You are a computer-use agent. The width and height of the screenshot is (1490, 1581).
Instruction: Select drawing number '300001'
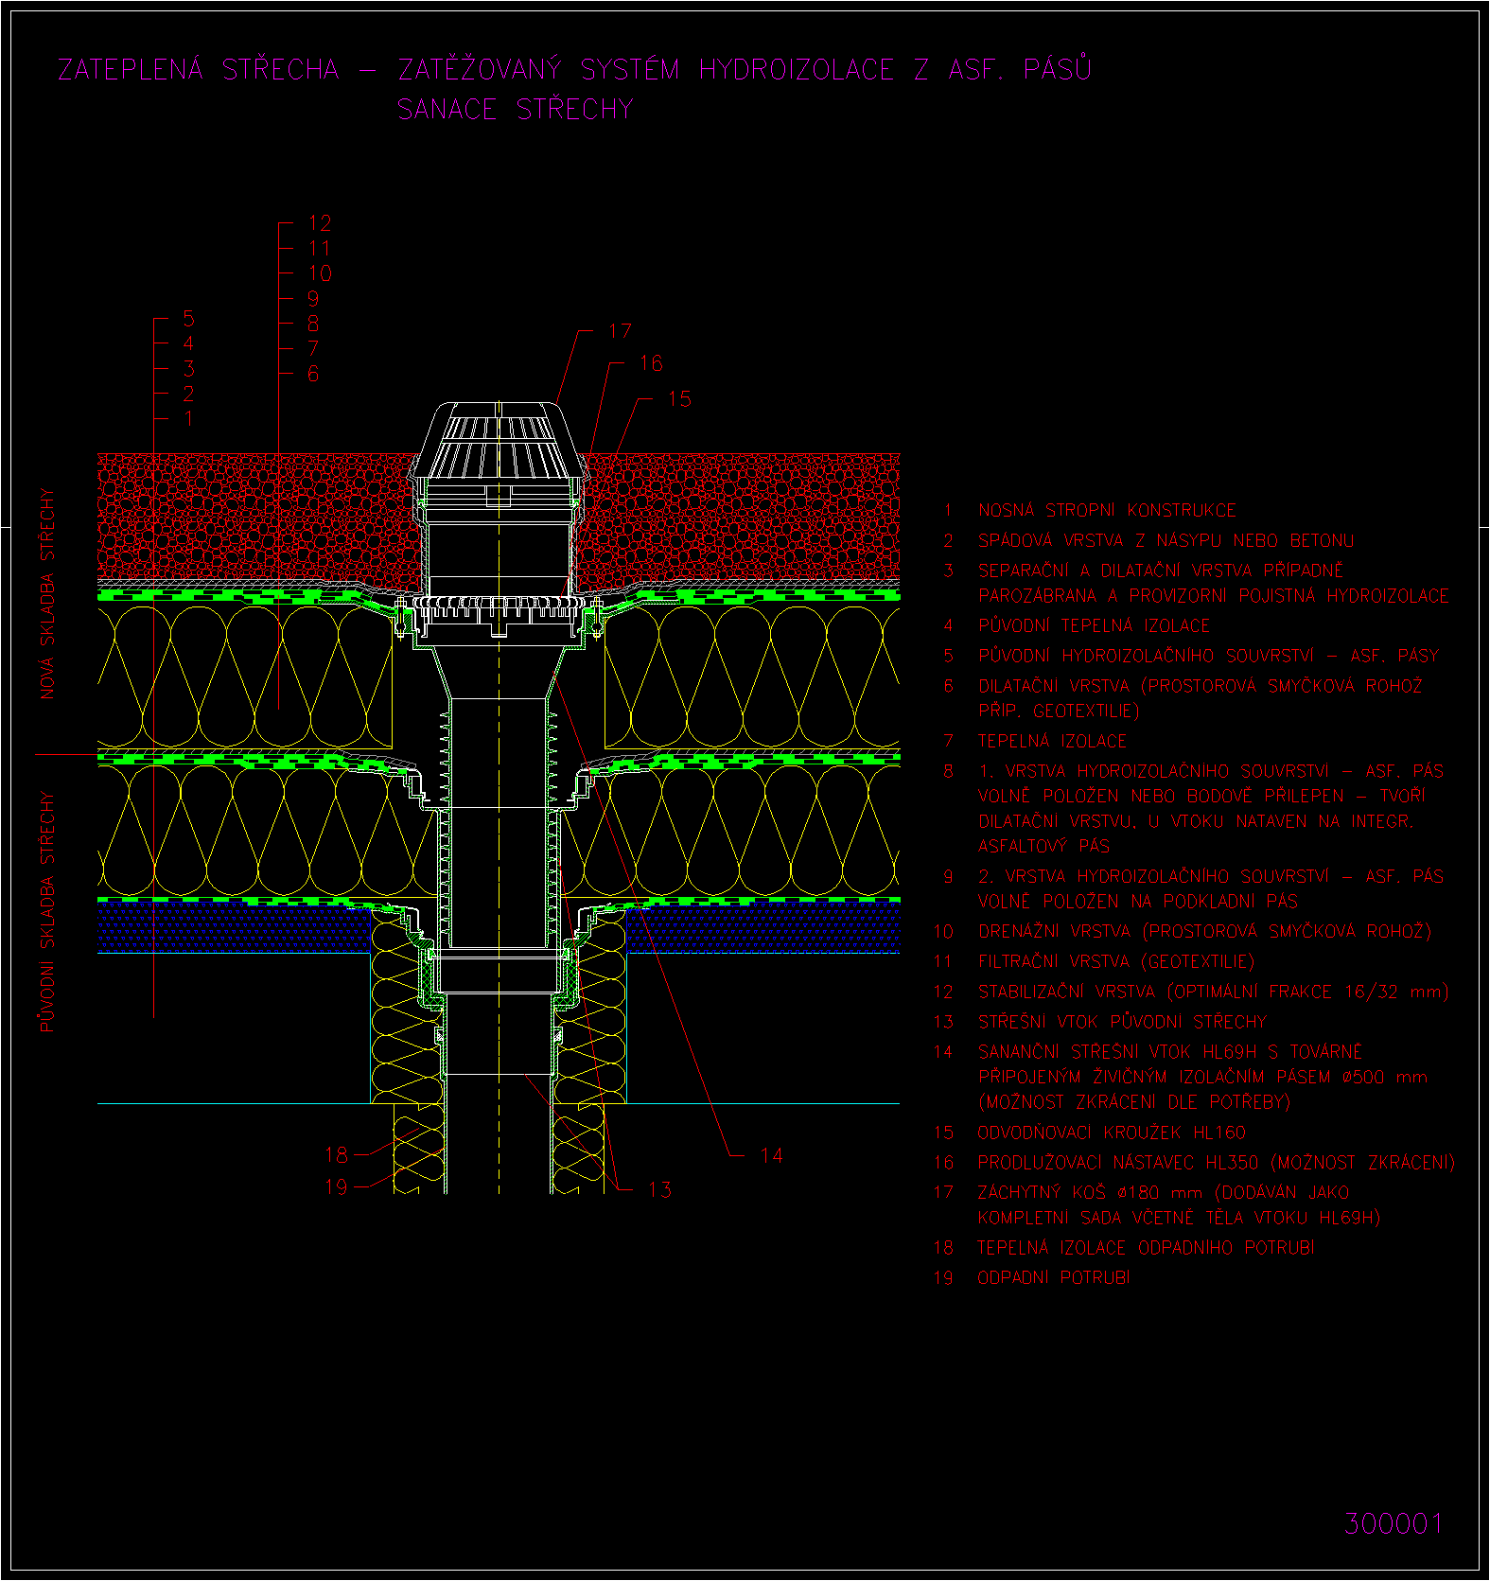[x=1394, y=1523]
